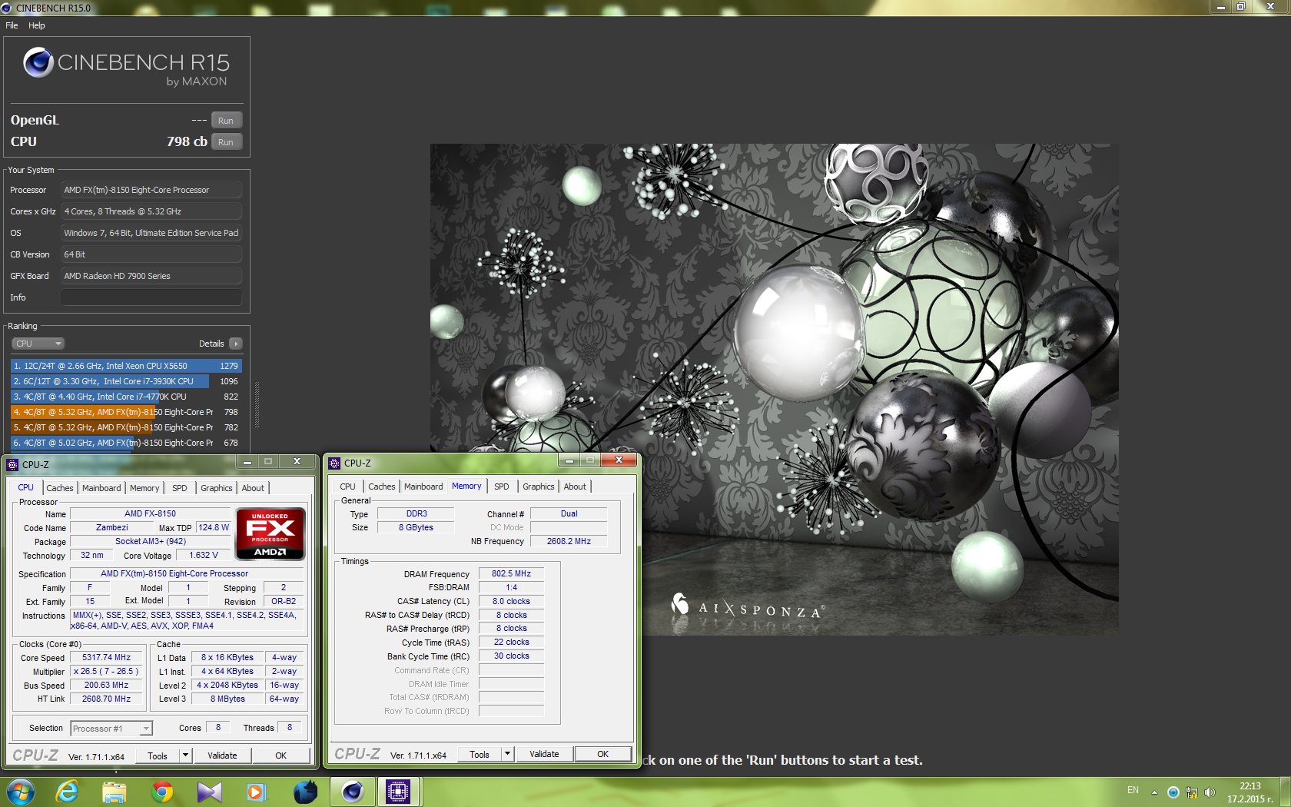Switch to CPU-Z taskbar button
This screenshot has height=807, width=1291.
(398, 792)
